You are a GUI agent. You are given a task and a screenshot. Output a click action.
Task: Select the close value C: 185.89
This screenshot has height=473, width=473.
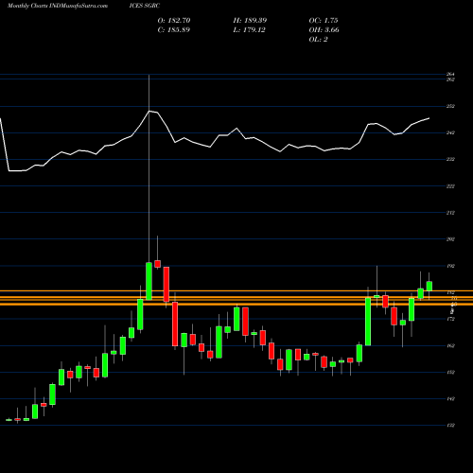tap(174, 30)
